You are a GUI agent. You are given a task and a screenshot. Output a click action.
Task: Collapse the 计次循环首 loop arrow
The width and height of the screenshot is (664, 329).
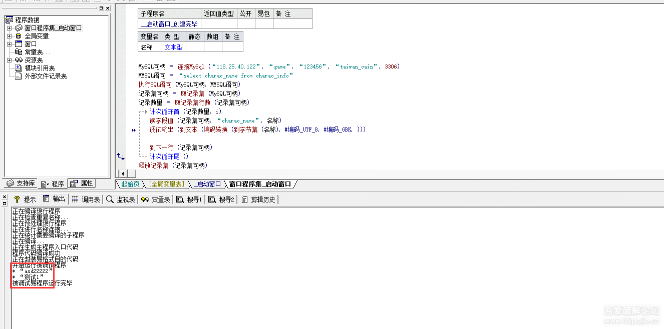[146, 111]
